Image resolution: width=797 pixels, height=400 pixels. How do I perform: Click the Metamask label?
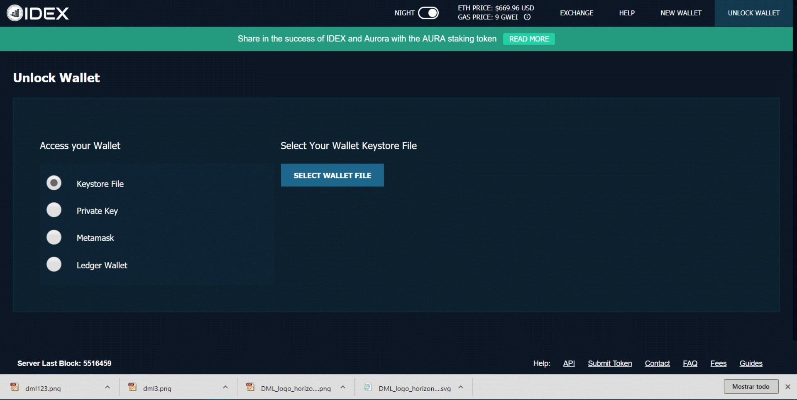click(x=95, y=238)
